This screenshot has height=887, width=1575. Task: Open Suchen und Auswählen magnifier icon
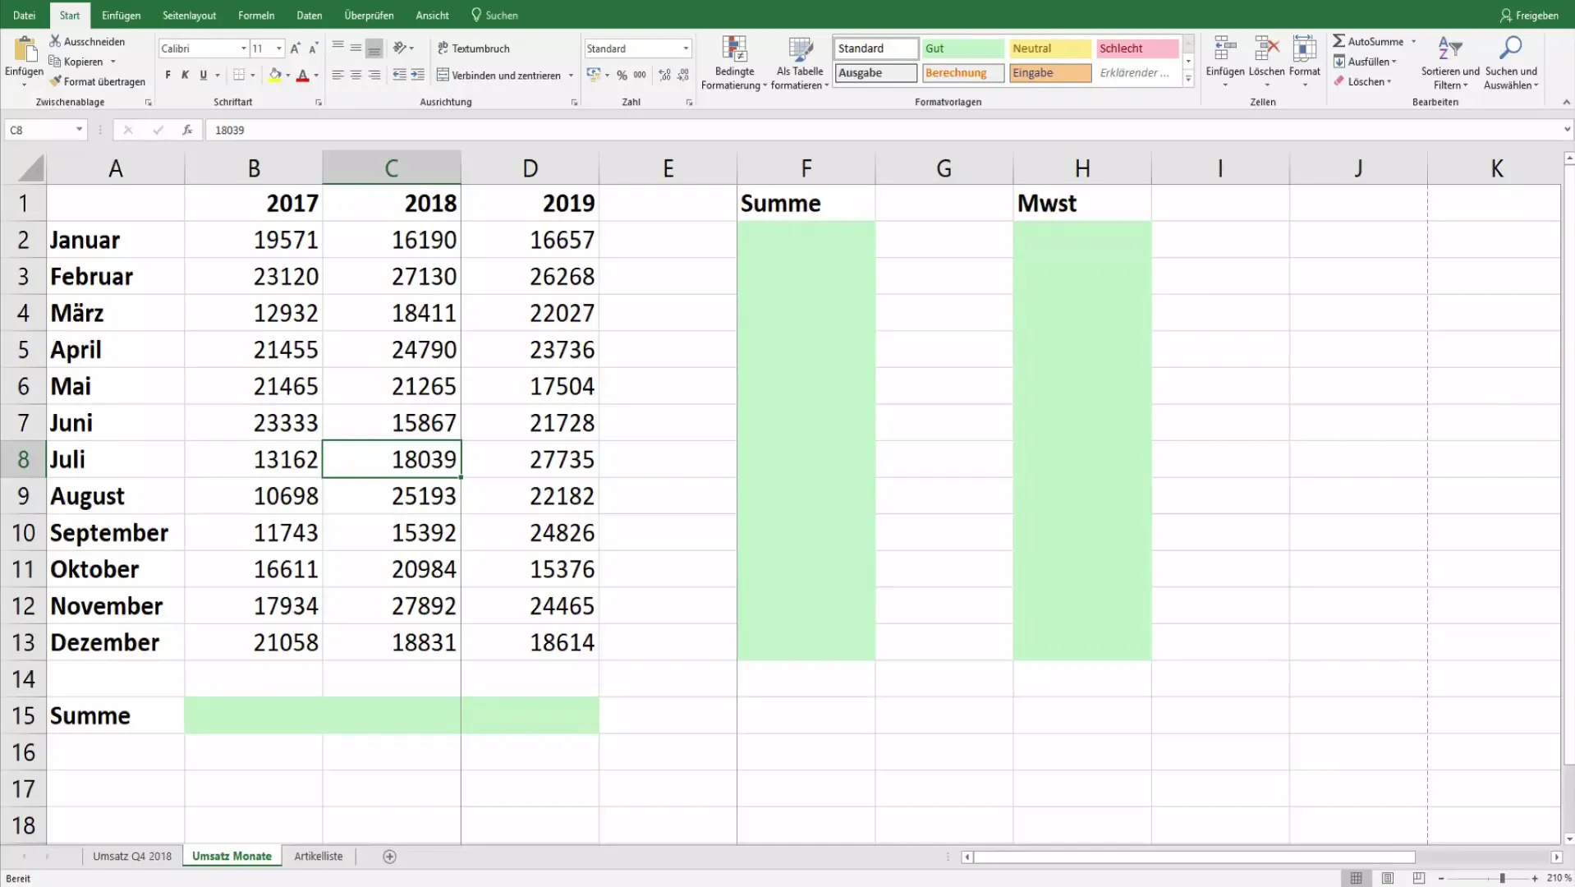coord(1510,48)
